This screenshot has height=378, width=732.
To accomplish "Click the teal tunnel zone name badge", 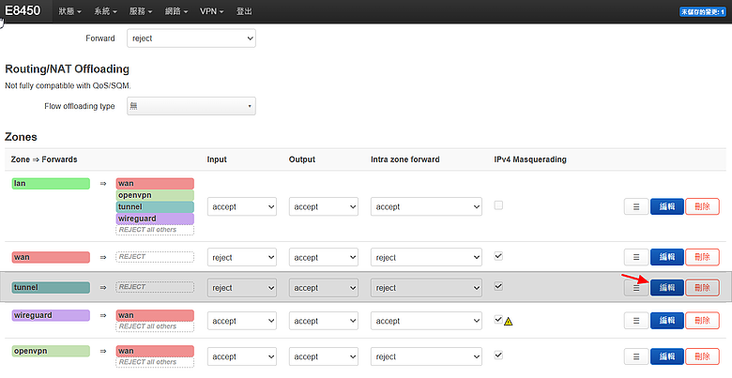I will pos(51,287).
